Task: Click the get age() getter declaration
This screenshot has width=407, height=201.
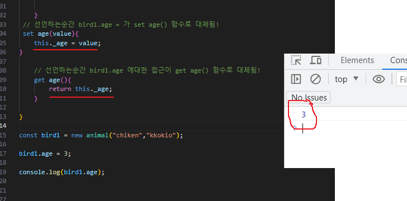Action: click(x=53, y=80)
